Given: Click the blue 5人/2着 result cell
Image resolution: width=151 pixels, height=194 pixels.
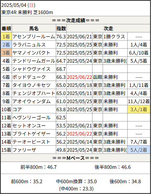Looking at the screenshot, I should [139, 150].
